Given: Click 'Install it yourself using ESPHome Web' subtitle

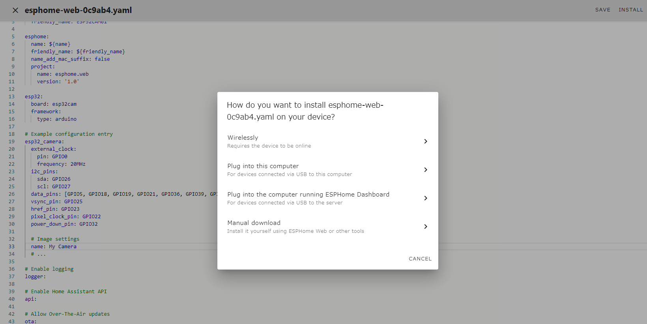Looking at the screenshot, I should pyautogui.click(x=295, y=231).
